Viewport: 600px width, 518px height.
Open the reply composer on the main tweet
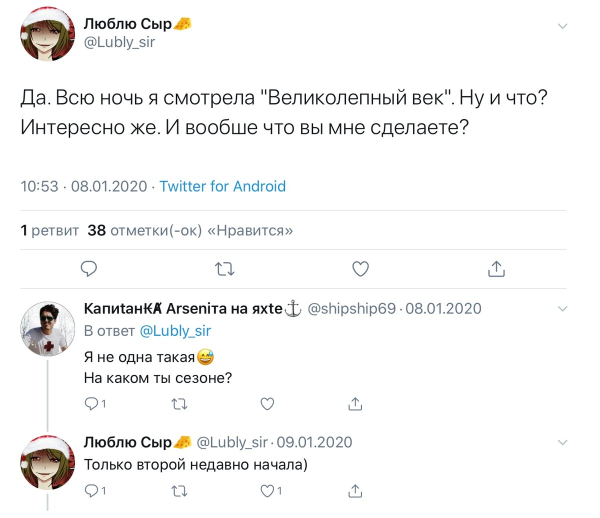tap(88, 269)
